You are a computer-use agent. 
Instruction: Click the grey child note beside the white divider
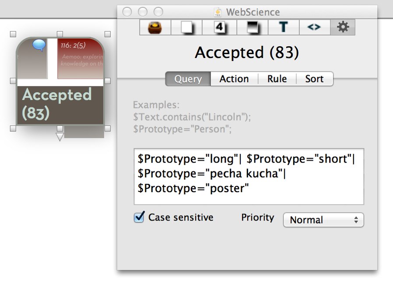point(32,59)
